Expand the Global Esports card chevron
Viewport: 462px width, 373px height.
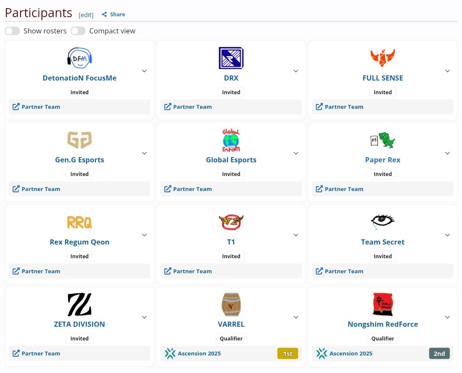click(296, 153)
